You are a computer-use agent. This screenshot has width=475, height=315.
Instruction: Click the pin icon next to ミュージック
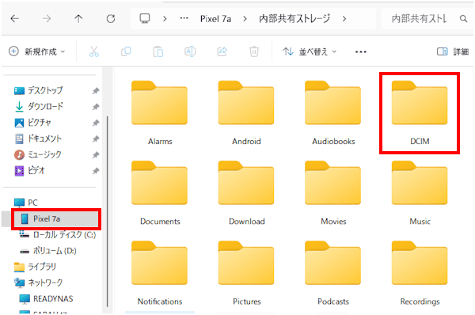tap(96, 155)
